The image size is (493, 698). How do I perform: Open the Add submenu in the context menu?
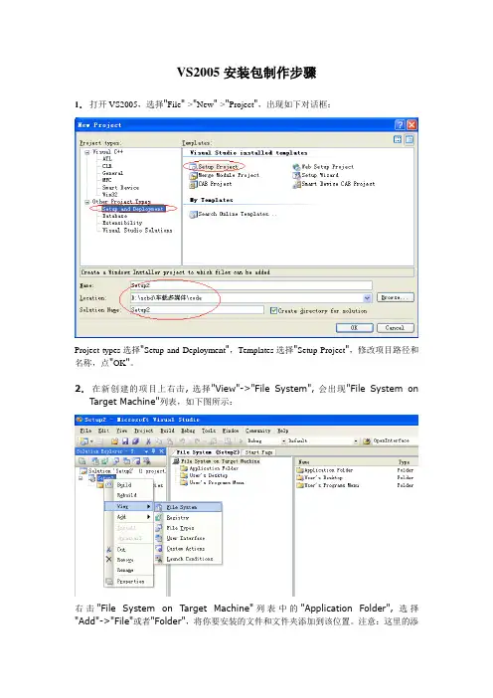(128, 517)
